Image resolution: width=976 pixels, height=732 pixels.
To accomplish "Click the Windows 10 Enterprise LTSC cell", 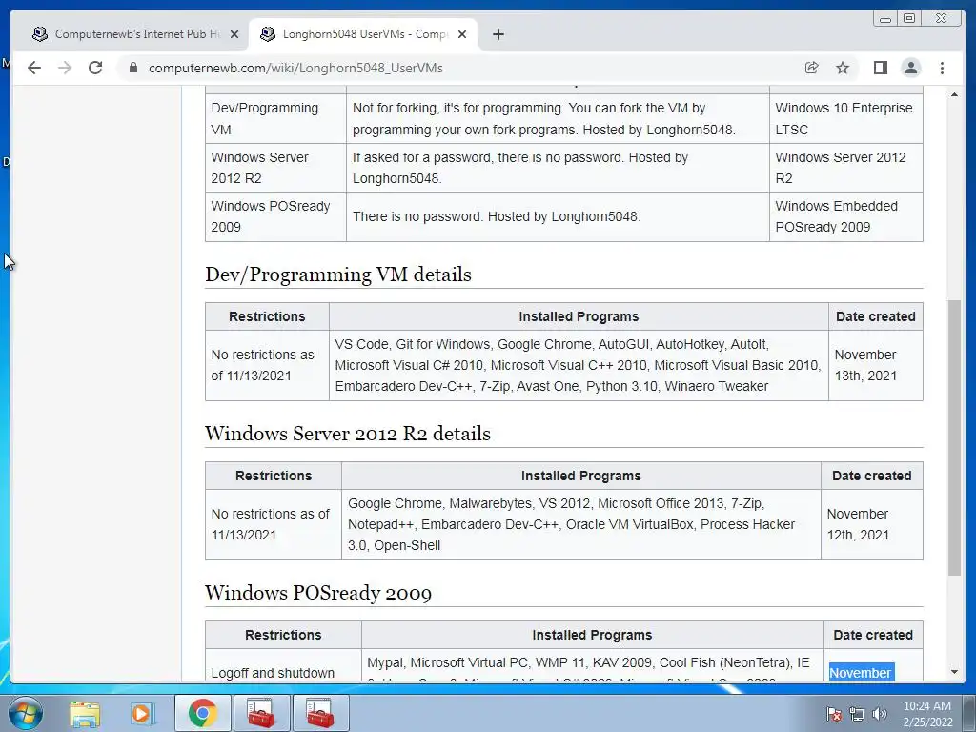I will 846,119.
